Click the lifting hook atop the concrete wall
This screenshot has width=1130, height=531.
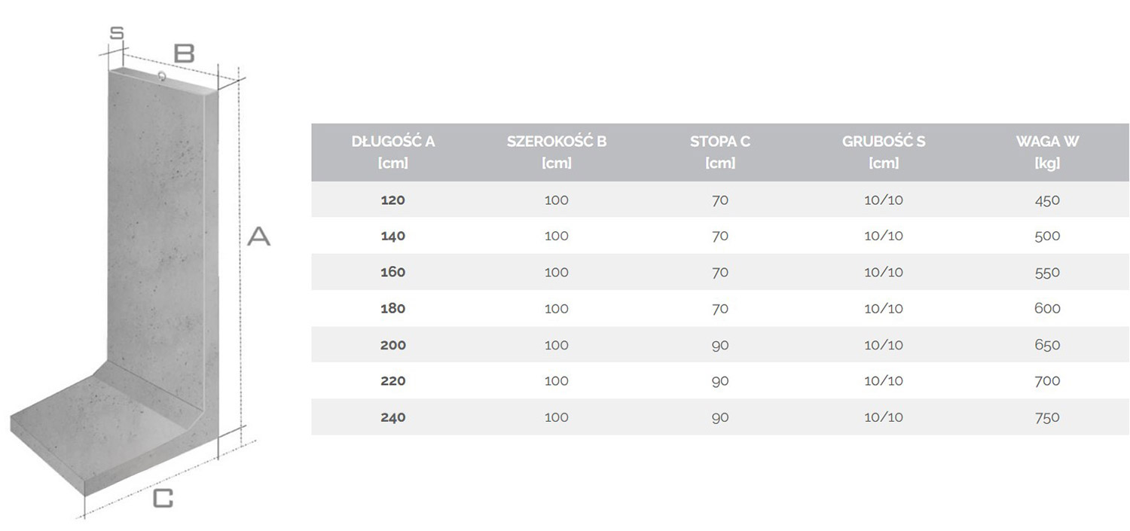click(161, 75)
